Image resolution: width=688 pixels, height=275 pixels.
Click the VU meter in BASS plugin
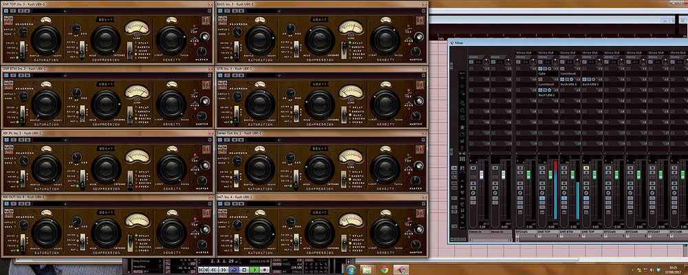click(x=350, y=27)
